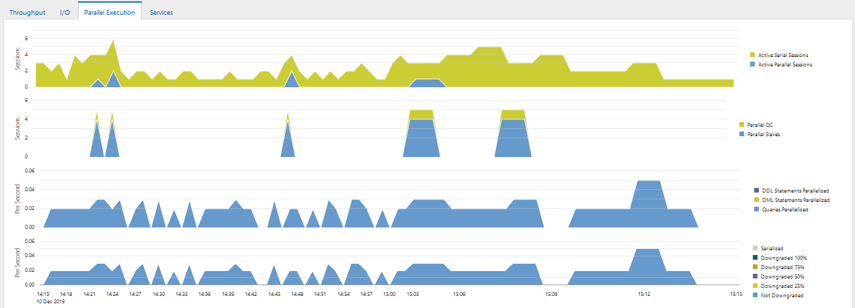The width and height of the screenshot is (855, 308).
Task: Switch to the Throughput tab
Action: point(28,12)
